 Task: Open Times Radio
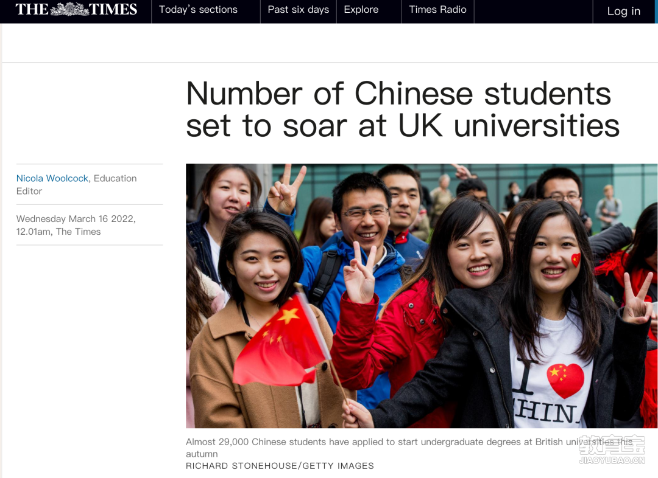click(437, 10)
